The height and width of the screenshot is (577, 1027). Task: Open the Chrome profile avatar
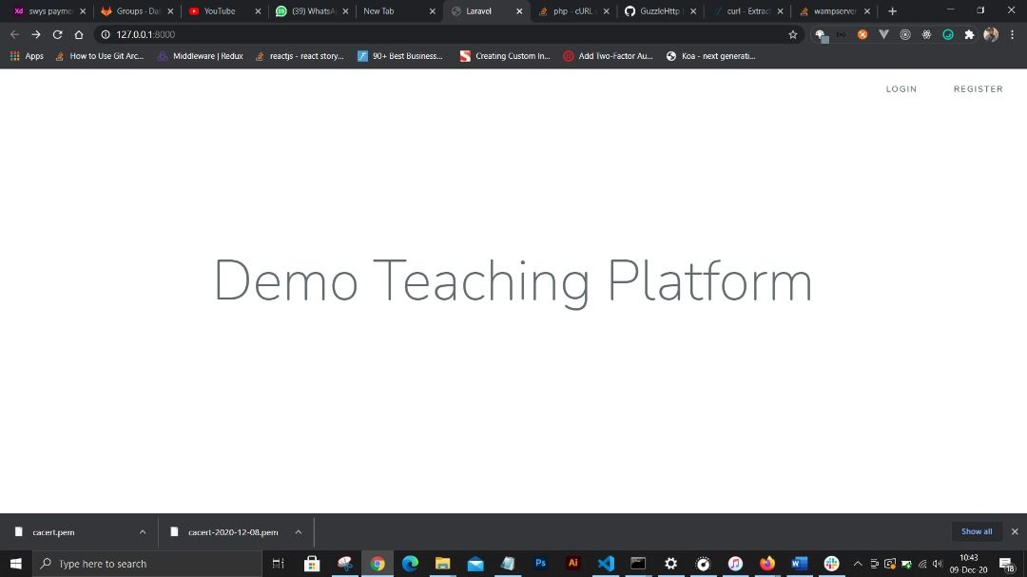click(991, 35)
